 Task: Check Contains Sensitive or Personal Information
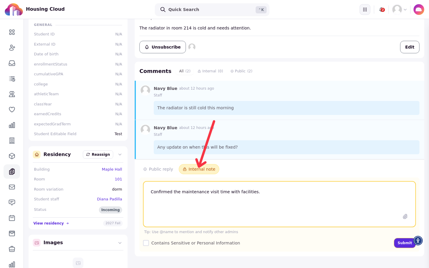point(146,243)
